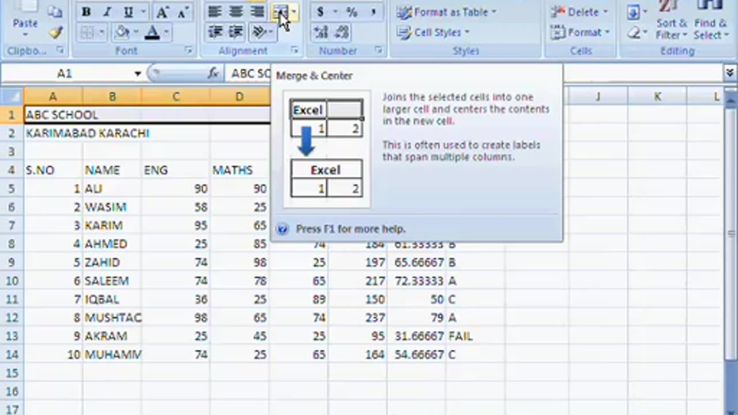Click the Fill down-arrow icon
Viewport: 738px width, 415px height.
pyautogui.click(x=634, y=12)
